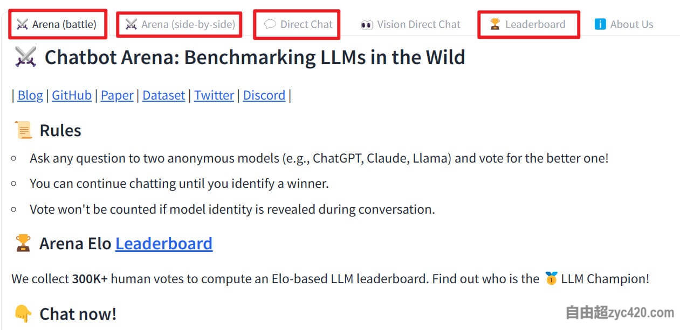Click the gold medal icon before LLM Champion
The image size is (680, 330).
tap(551, 279)
